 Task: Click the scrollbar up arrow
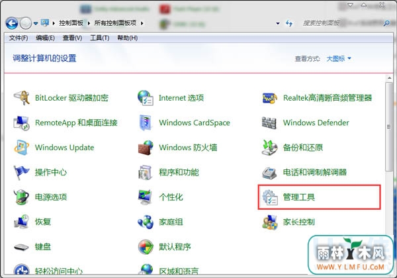[389, 78]
